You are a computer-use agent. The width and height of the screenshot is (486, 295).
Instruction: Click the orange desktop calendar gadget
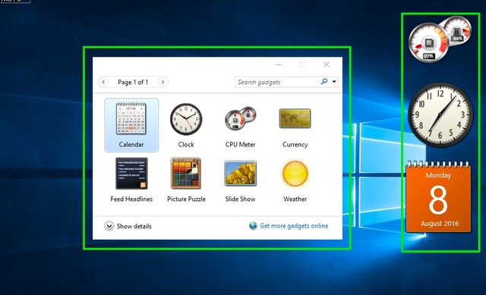click(438, 197)
